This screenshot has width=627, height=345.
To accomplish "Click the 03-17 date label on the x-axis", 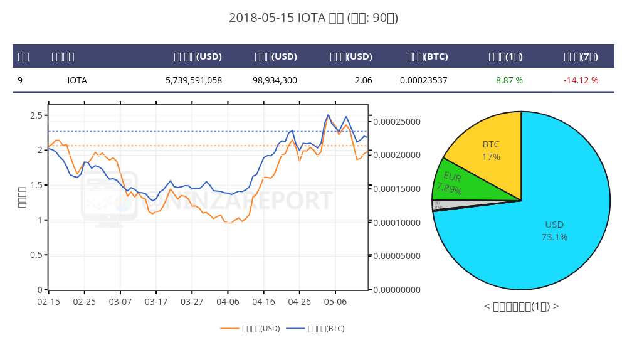I will (x=156, y=302).
